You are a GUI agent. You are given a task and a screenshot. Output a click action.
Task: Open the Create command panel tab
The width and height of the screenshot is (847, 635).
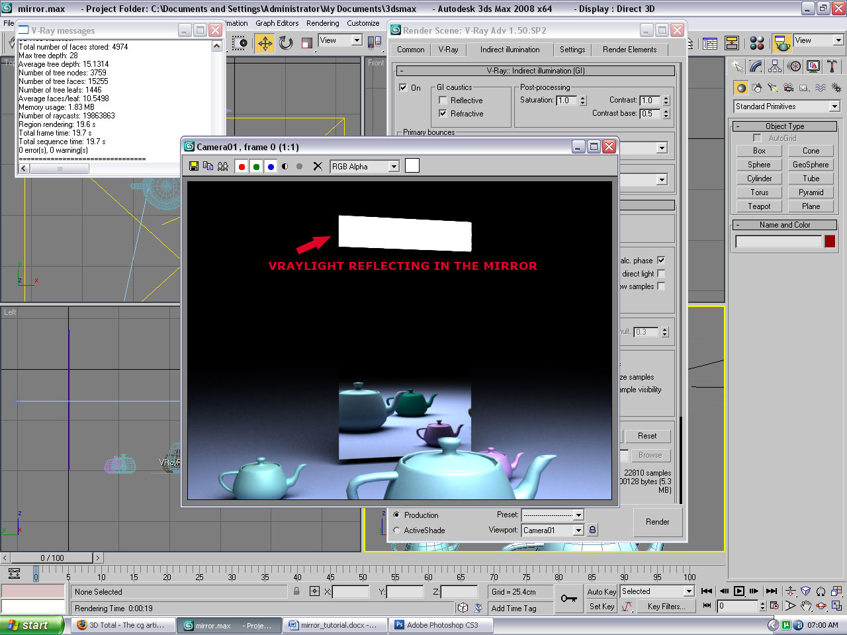tap(737, 66)
